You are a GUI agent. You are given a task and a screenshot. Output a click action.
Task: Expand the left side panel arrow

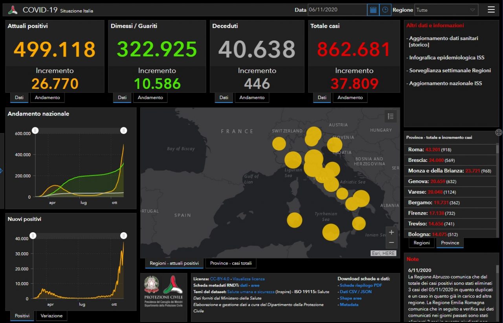click(x=2, y=171)
